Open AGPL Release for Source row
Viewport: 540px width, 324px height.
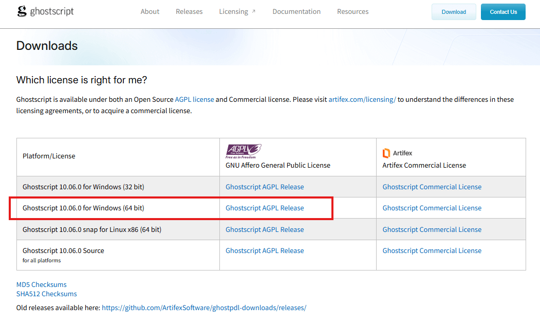265,251
